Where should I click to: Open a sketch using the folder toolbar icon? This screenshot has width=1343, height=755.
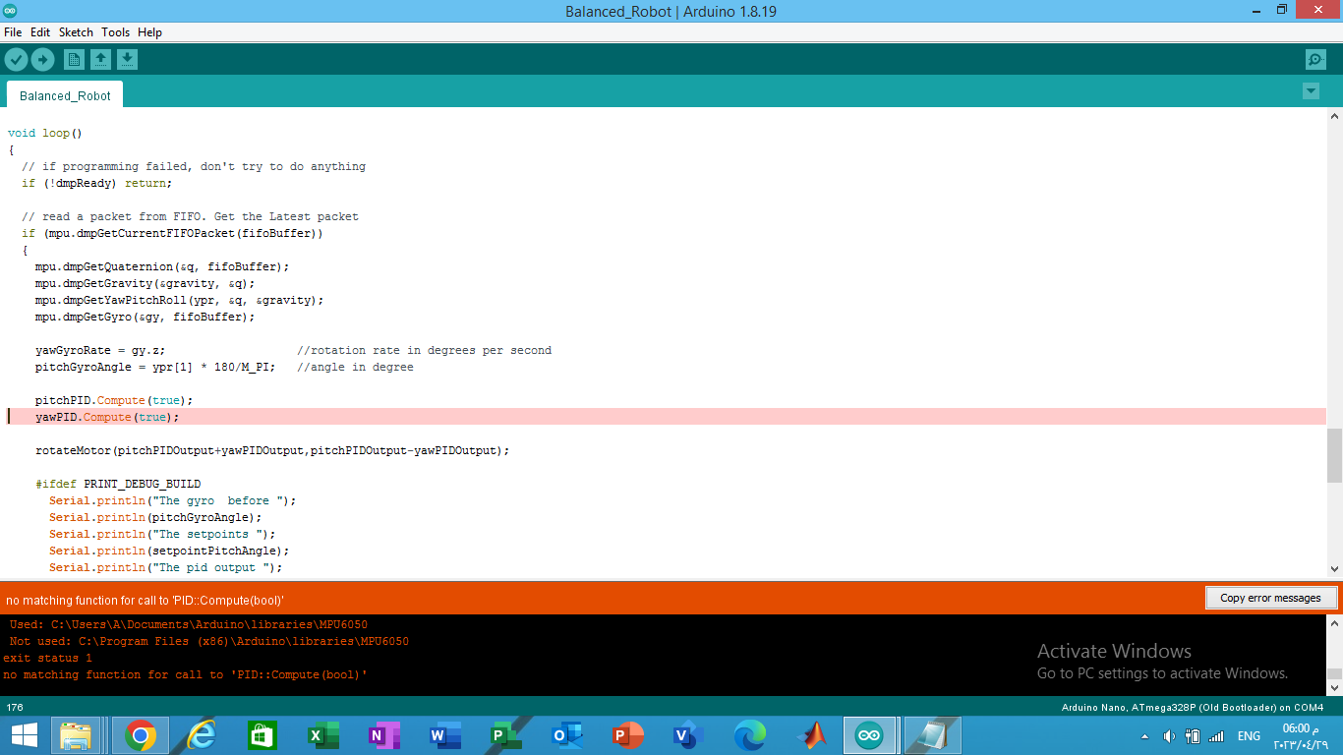pos(100,59)
